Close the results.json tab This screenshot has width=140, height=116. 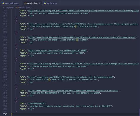[x=40, y=3]
